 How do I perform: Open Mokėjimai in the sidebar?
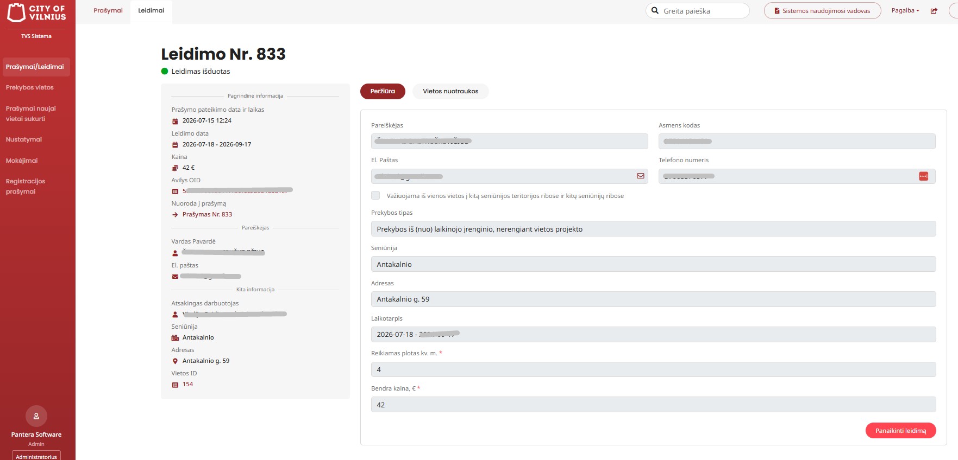22,161
